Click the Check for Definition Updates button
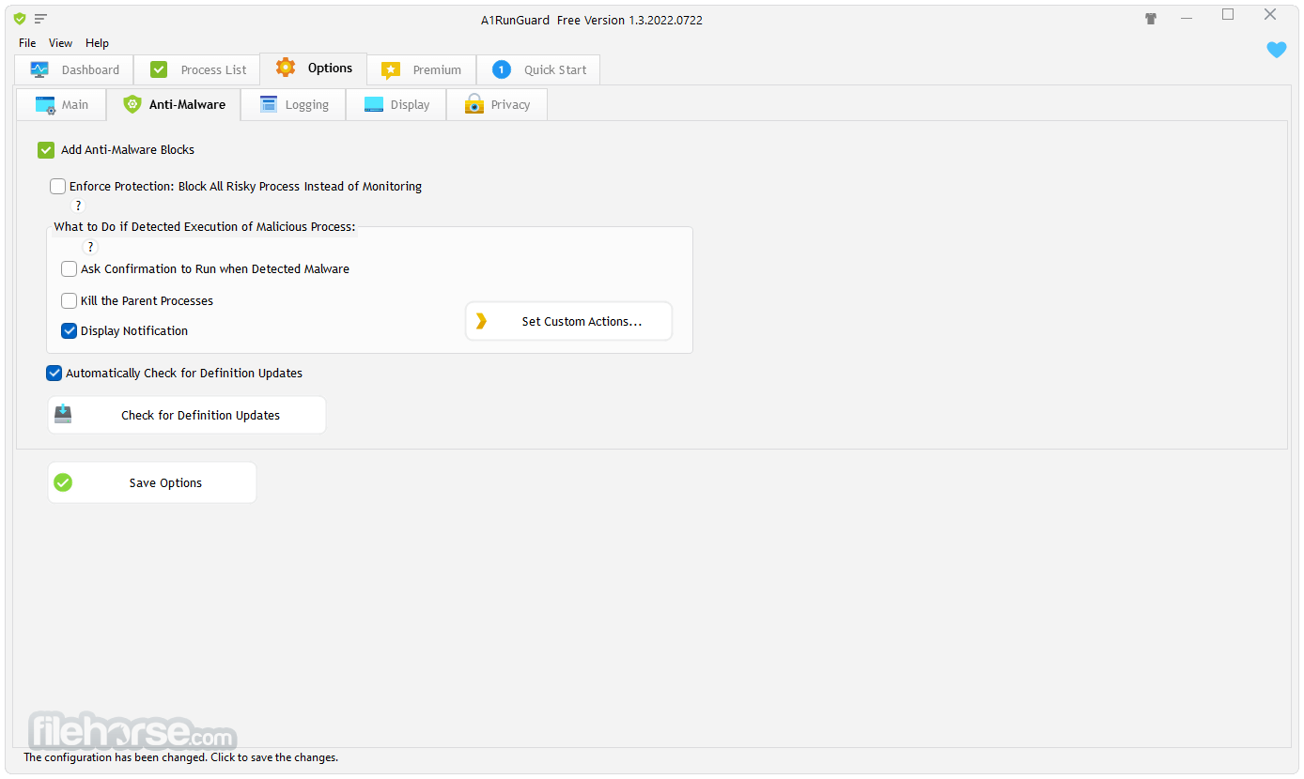Image resolution: width=1304 pixels, height=779 pixels. click(187, 415)
